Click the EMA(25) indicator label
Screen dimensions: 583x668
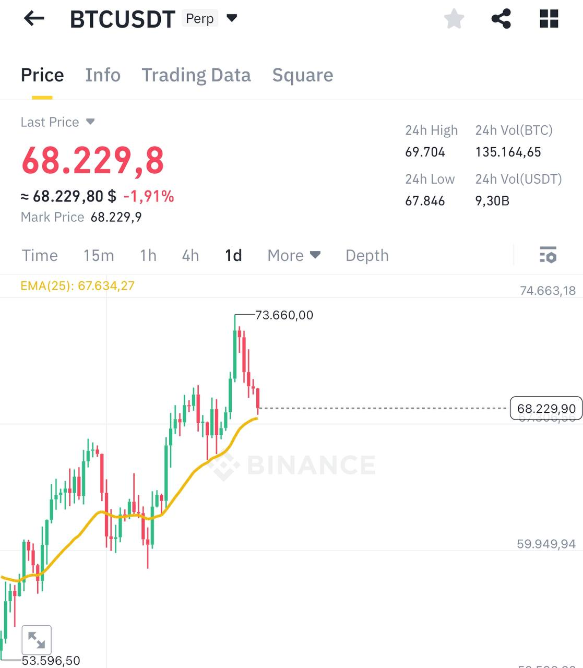pyautogui.click(x=77, y=286)
